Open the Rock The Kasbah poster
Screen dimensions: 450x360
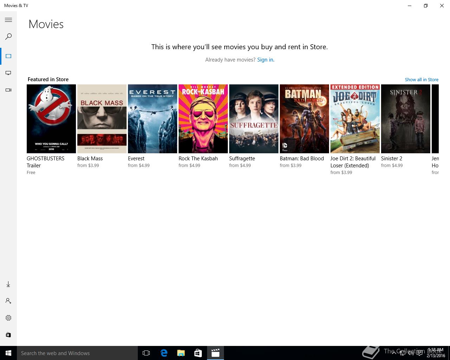coord(203,119)
